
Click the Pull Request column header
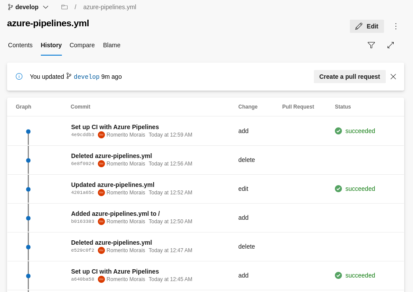(298, 107)
